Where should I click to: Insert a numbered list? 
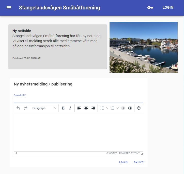112,108
